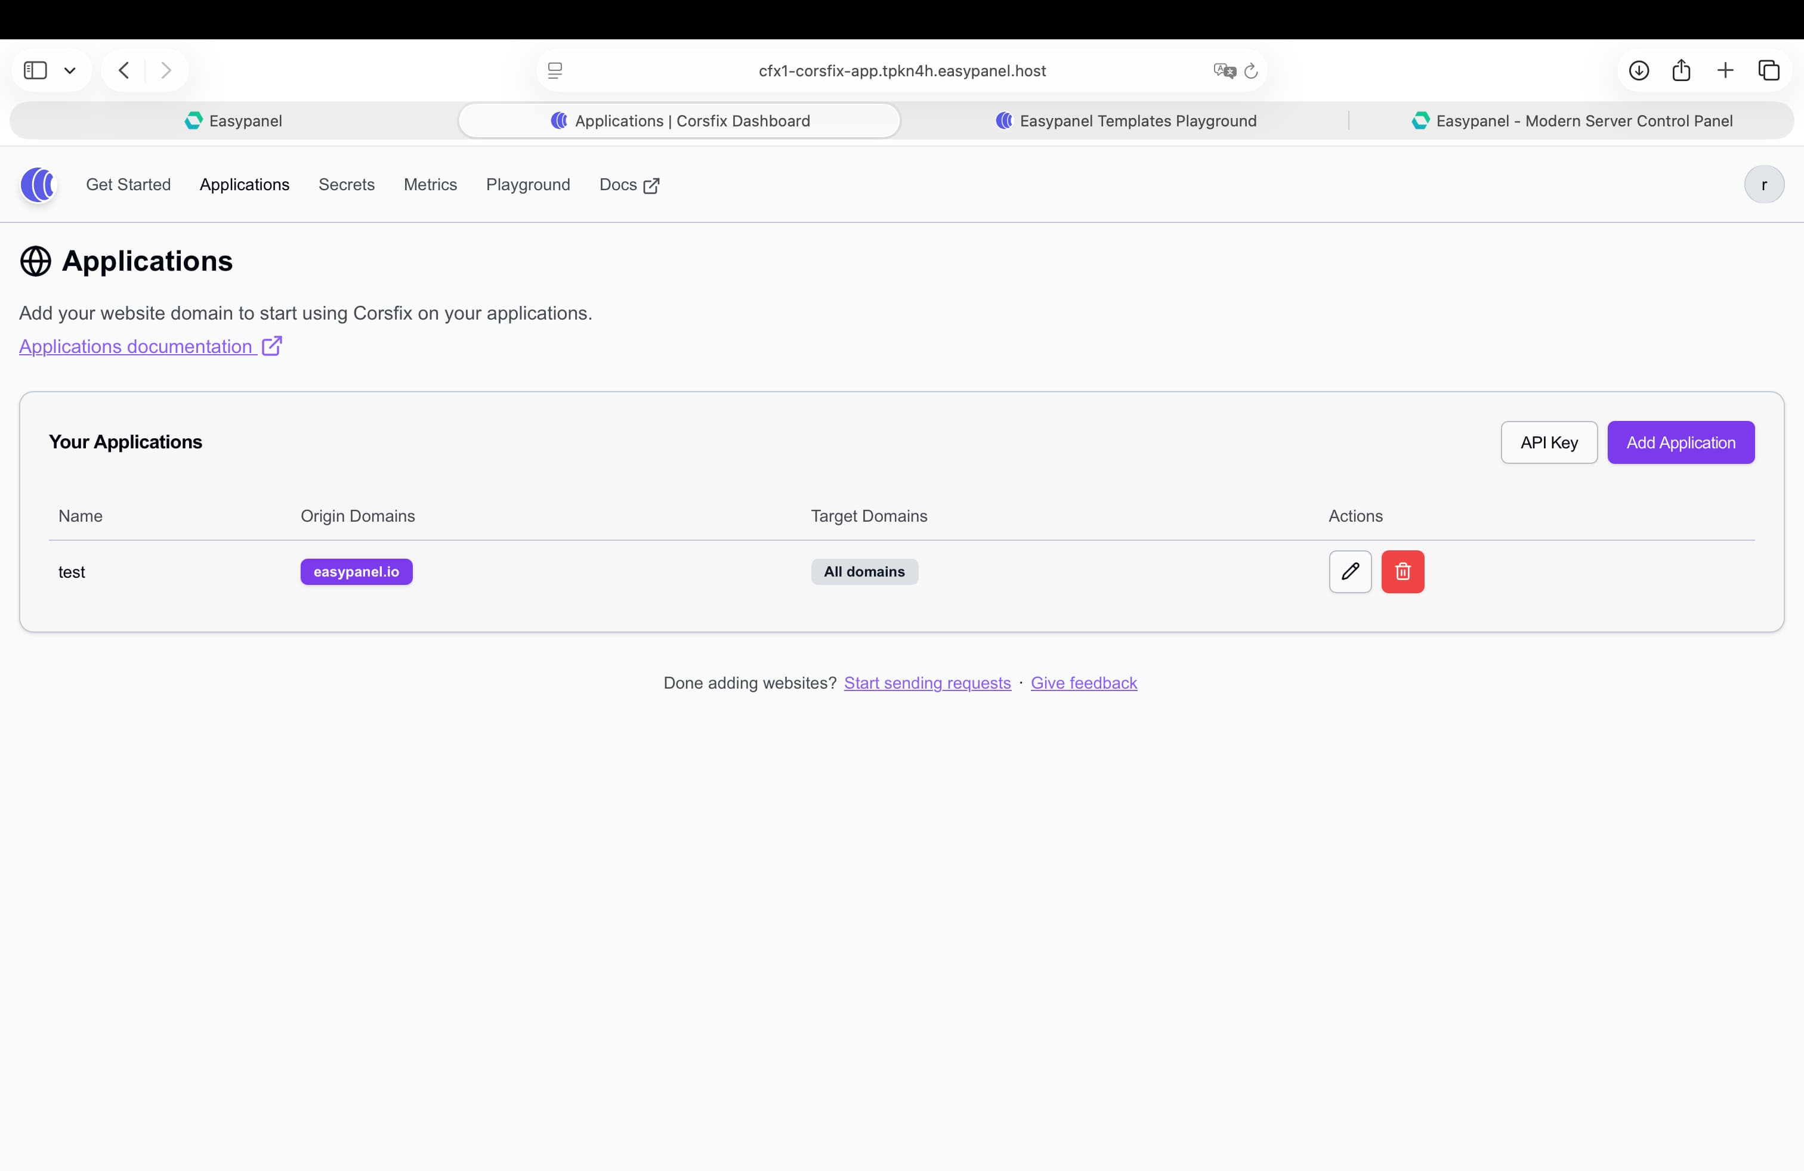Click the user avatar circle labeled r
The image size is (1804, 1171).
coord(1764,184)
